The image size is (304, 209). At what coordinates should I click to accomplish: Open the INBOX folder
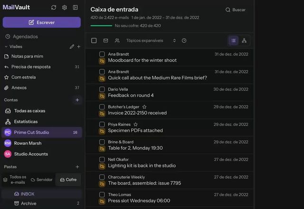click(x=42, y=194)
